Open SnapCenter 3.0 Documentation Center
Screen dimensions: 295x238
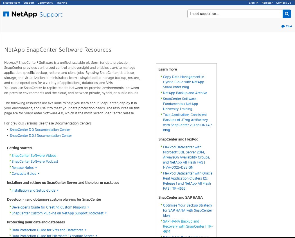pyautogui.click(x=40, y=130)
